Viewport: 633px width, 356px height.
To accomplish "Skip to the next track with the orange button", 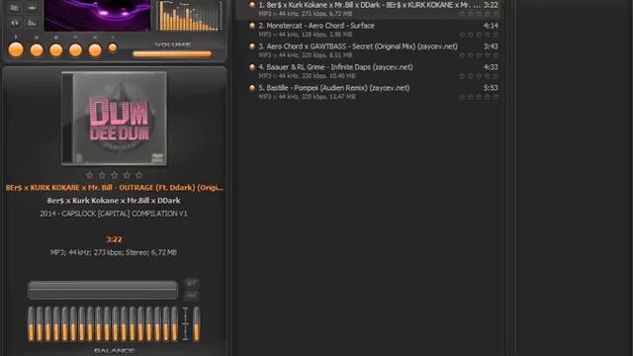I will [95, 50].
